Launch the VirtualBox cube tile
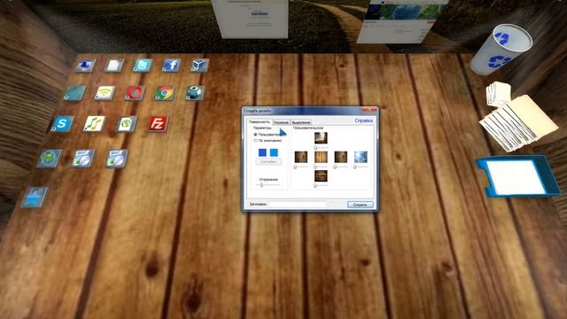Screen dimensions: 567x319 click(199, 65)
